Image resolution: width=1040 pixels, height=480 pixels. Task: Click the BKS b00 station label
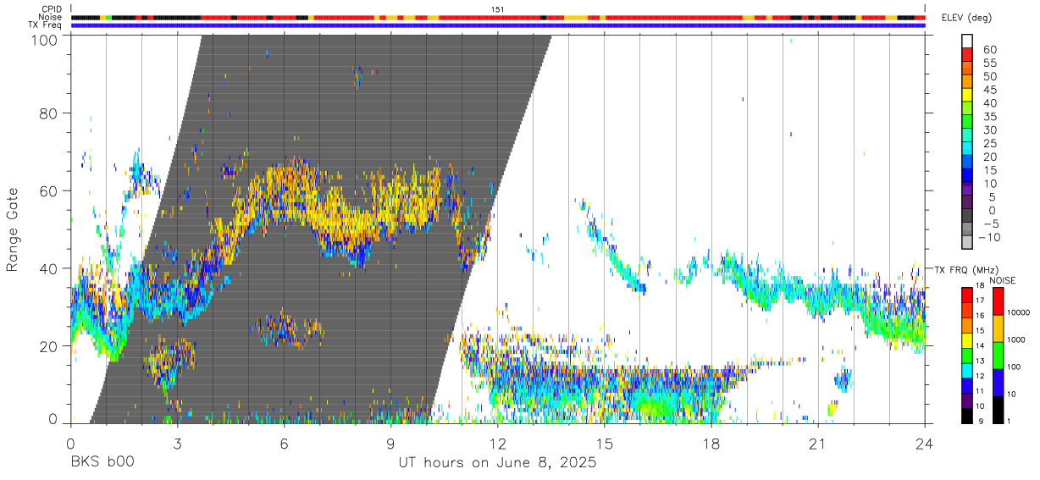pos(102,463)
